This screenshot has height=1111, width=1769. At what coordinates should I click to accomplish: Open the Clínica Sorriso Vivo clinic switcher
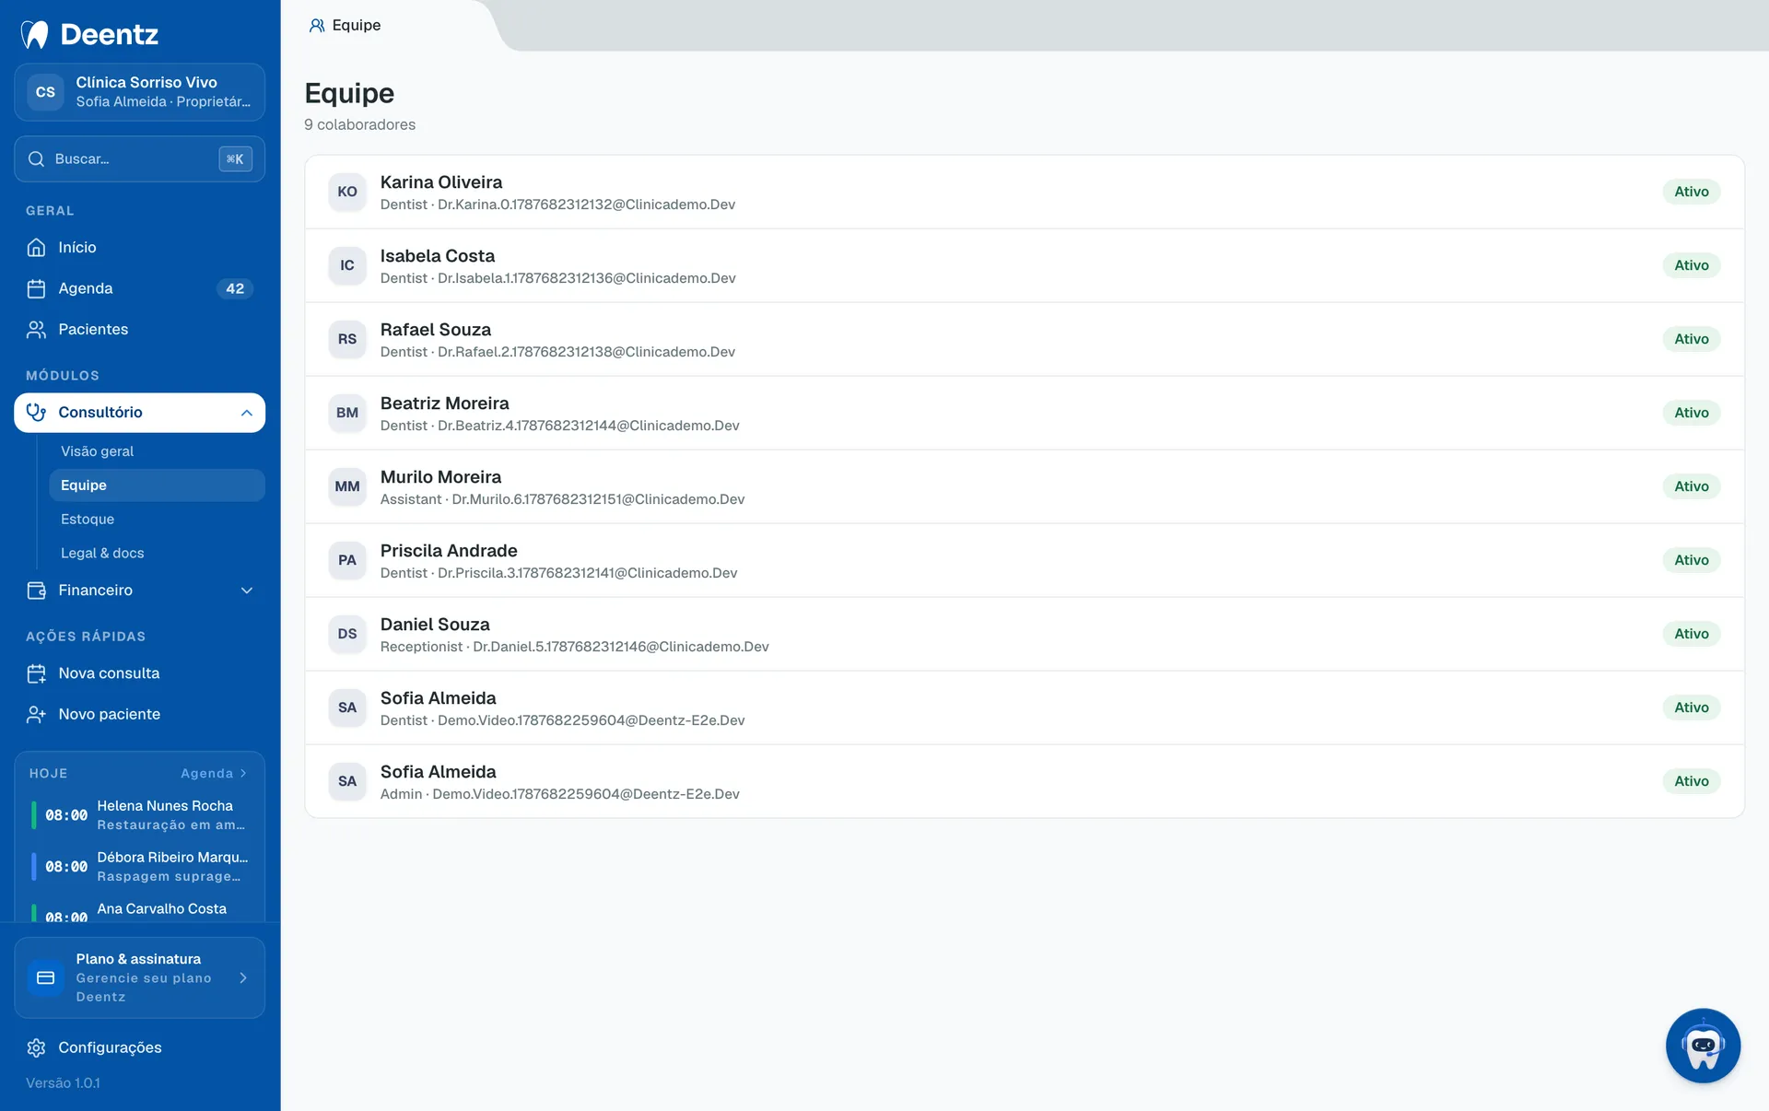click(x=140, y=92)
